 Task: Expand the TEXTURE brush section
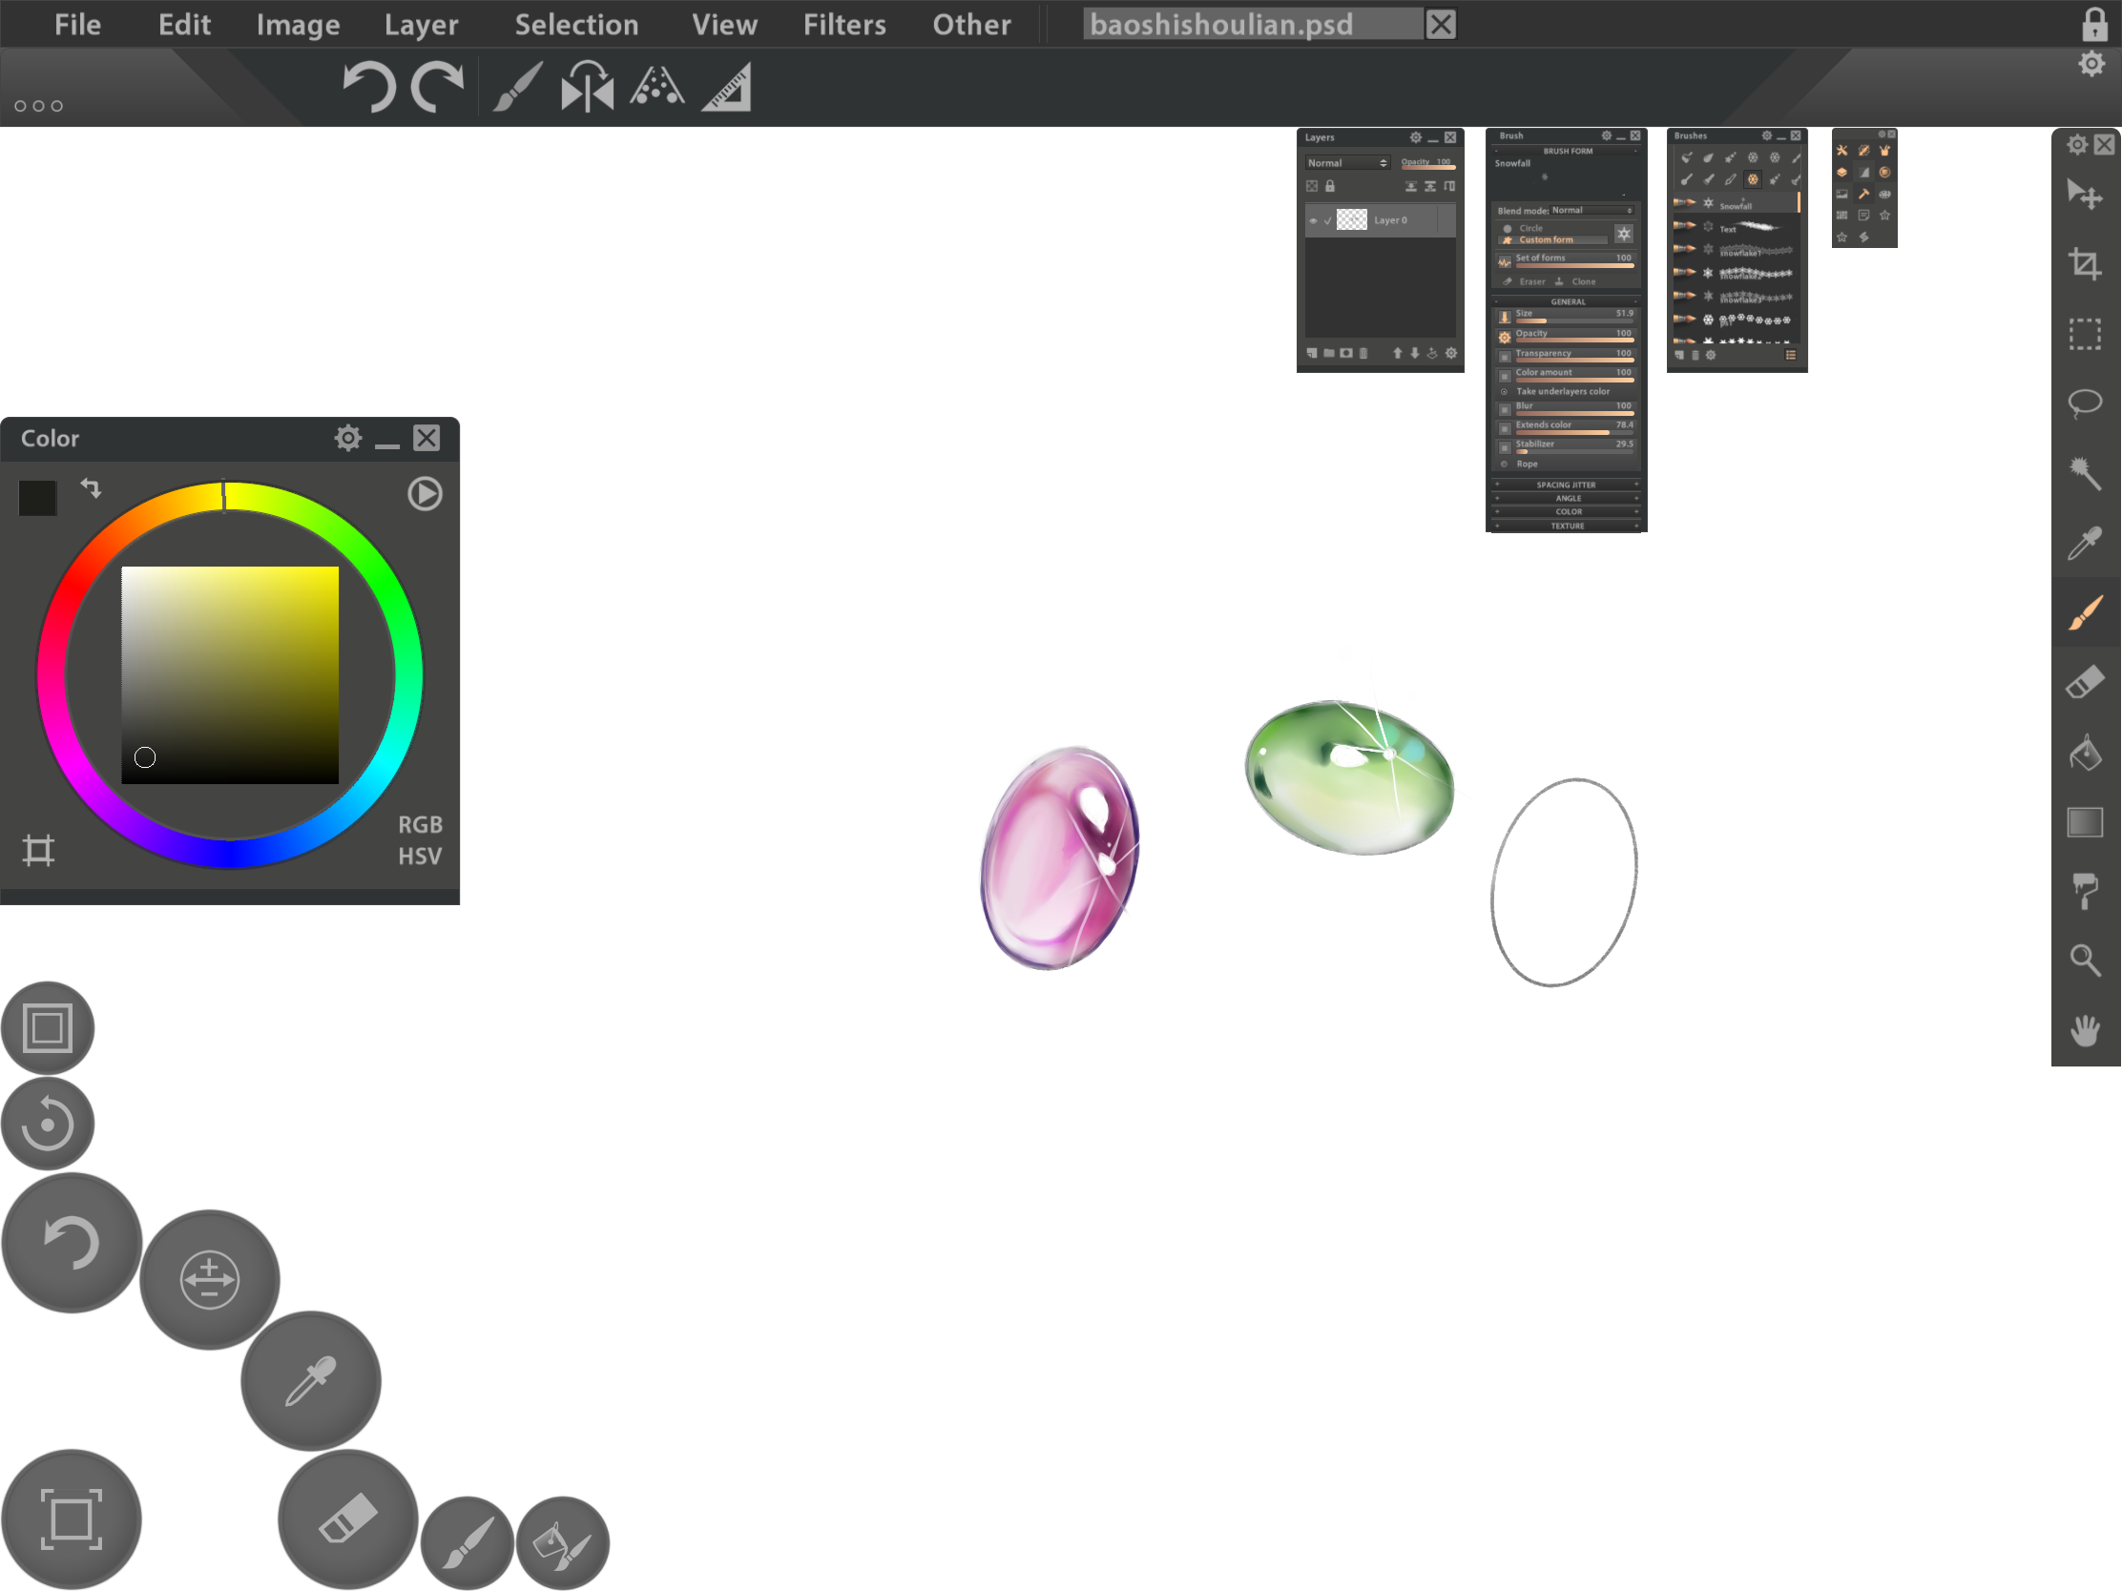pos(1566,526)
